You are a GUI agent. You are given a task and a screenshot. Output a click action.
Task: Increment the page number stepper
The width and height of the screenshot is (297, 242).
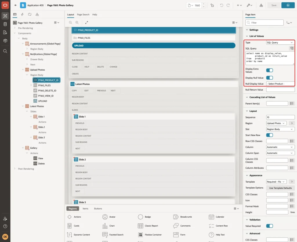[x=203, y=4]
